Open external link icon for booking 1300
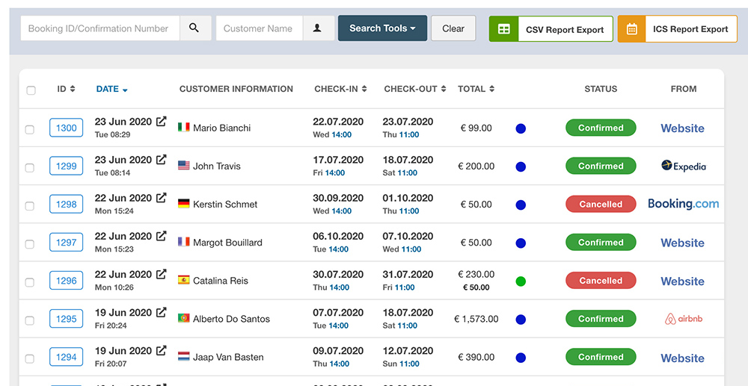748x386 pixels. [x=162, y=122]
